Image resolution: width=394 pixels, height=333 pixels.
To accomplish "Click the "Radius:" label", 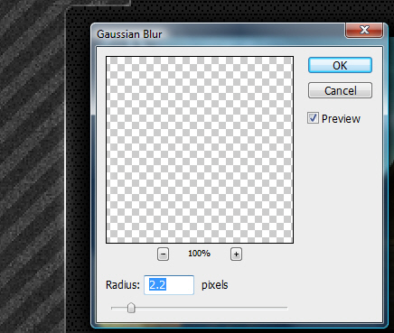I will coord(123,285).
